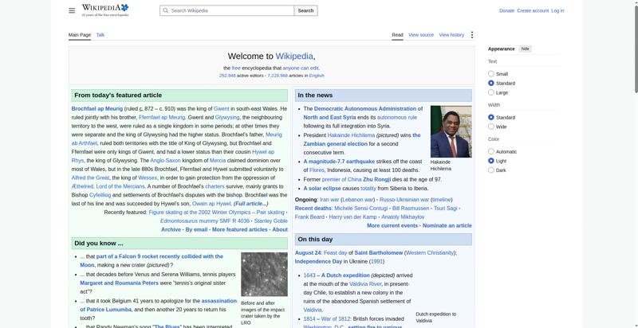The height and width of the screenshot is (328, 638).
Task: Click the By email link
Action: (196, 229)
